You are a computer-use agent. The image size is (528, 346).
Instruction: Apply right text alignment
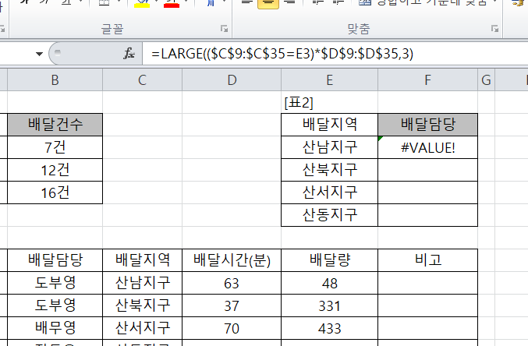pyautogui.click(x=291, y=3)
